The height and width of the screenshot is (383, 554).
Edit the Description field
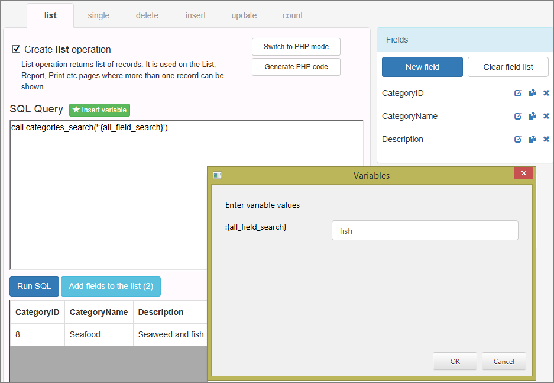coord(518,139)
